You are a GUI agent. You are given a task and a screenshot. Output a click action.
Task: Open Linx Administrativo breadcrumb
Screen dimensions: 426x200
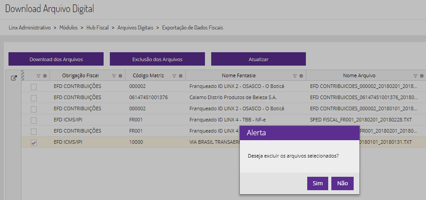[29, 28]
